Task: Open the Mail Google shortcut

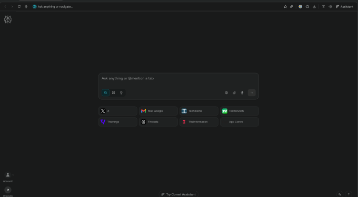Action: click(158, 111)
